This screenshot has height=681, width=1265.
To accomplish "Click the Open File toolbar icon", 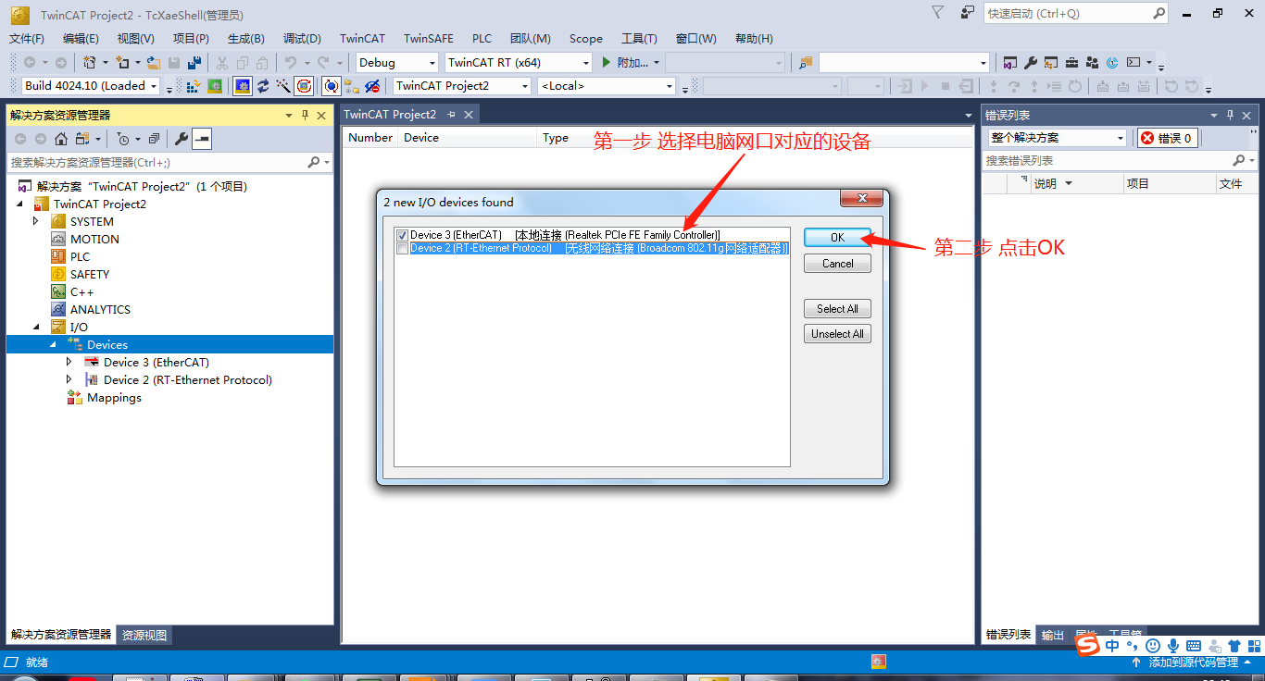I will (153, 63).
